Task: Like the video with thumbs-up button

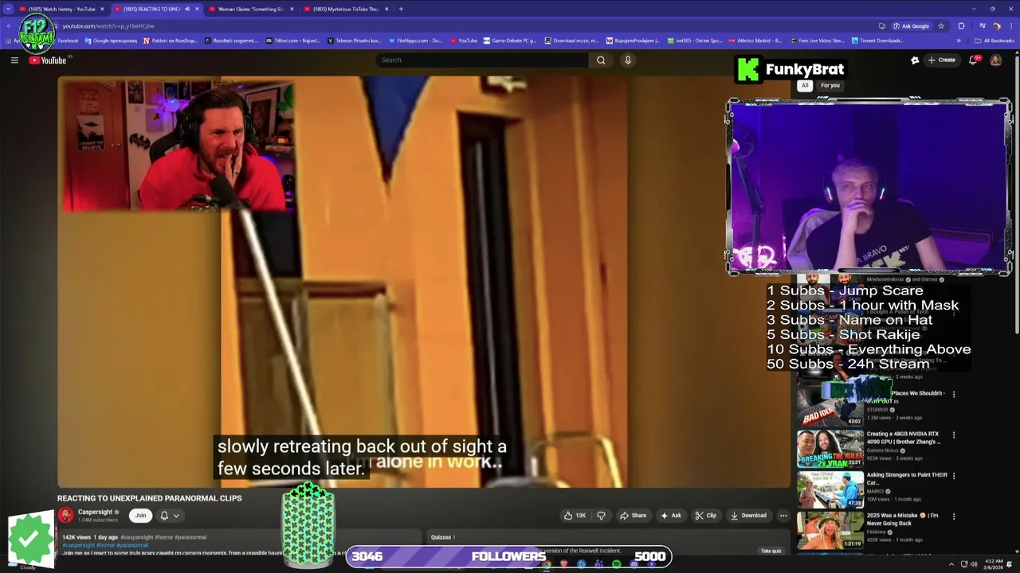Action: tap(575, 516)
